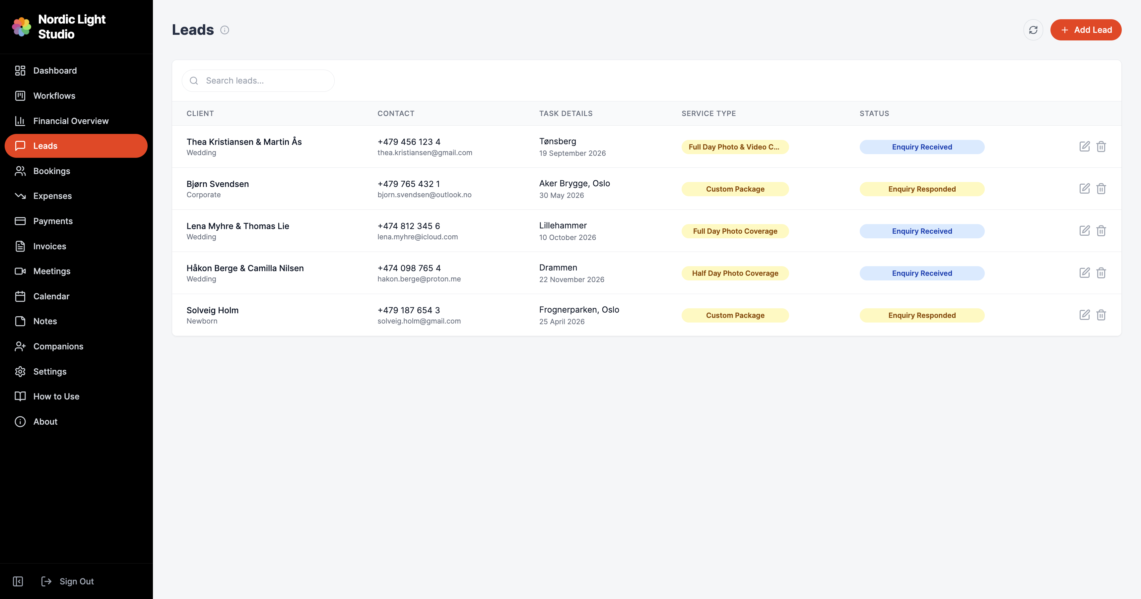1141x599 pixels.
Task: Click the Enquiry Responded badge for Custom Package lead
Action: [922, 189]
